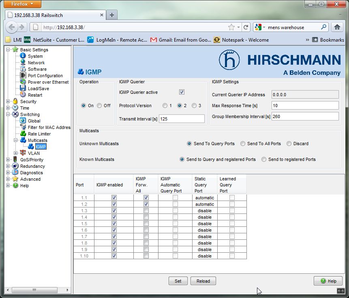Click the Filter for MAC Addresses icon
Image resolution: width=349 pixels, height=298 pixels.
point(23,127)
